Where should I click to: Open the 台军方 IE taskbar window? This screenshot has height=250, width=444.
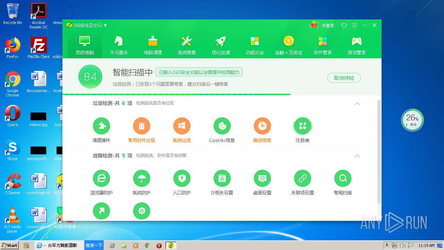click(x=59, y=245)
